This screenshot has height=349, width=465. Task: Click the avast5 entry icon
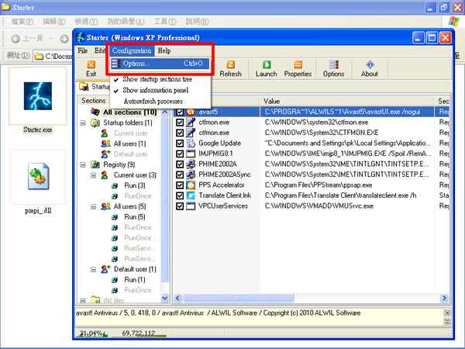click(x=191, y=112)
